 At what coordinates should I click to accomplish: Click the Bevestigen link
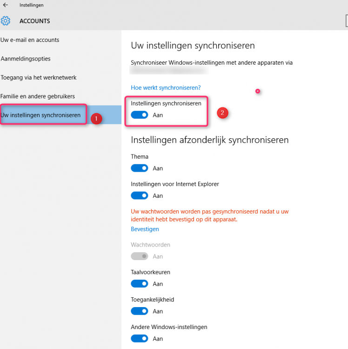pos(145,229)
